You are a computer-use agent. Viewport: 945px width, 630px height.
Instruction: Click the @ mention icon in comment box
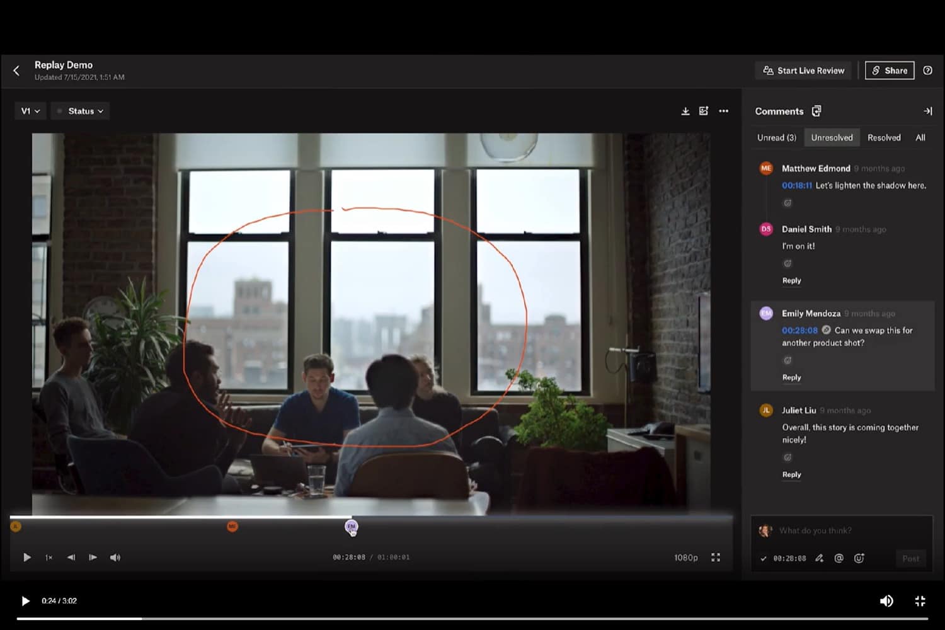point(839,558)
